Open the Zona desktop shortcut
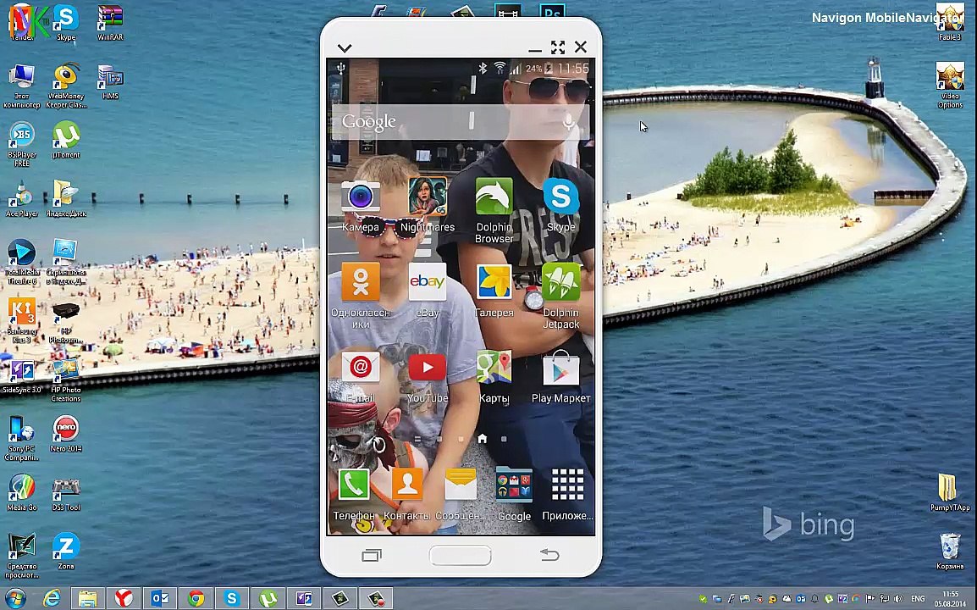Viewport: 977px width, 610px height. click(65, 551)
